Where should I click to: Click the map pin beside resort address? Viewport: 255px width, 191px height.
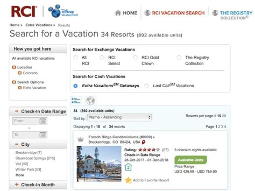click(x=144, y=142)
